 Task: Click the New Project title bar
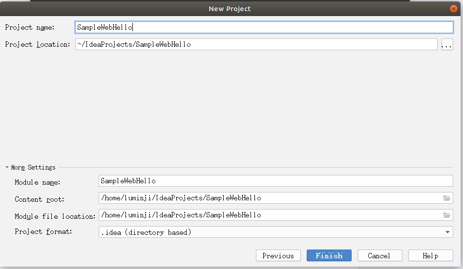point(230,9)
